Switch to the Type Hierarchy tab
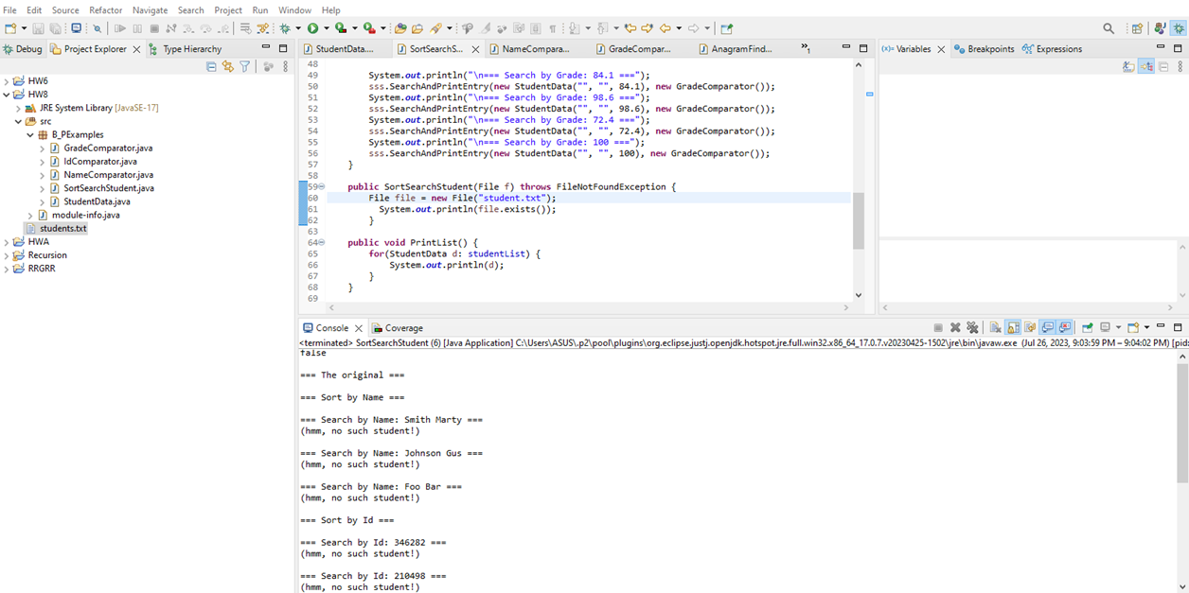1189x593 pixels. click(185, 49)
